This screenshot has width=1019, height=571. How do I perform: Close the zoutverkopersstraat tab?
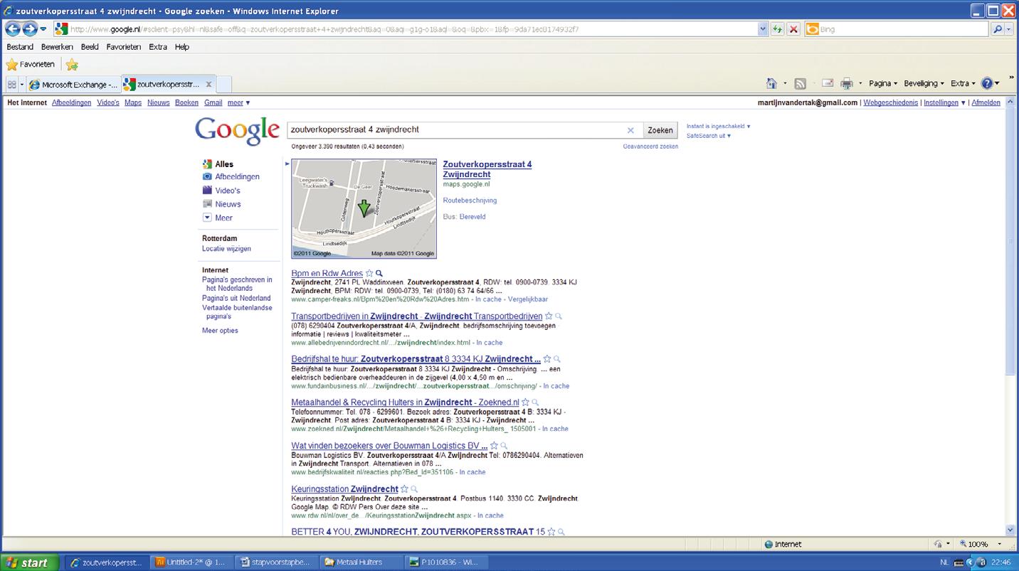tap(208, 84)
